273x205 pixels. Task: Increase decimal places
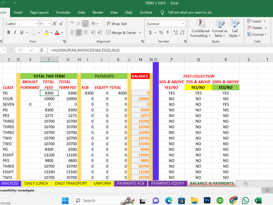(176, 33)
